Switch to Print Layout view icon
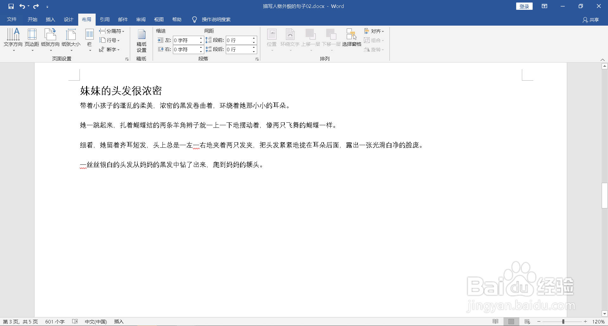Viewport: 608px width, 326px height. pyautogui.click(x=511, y=322)
